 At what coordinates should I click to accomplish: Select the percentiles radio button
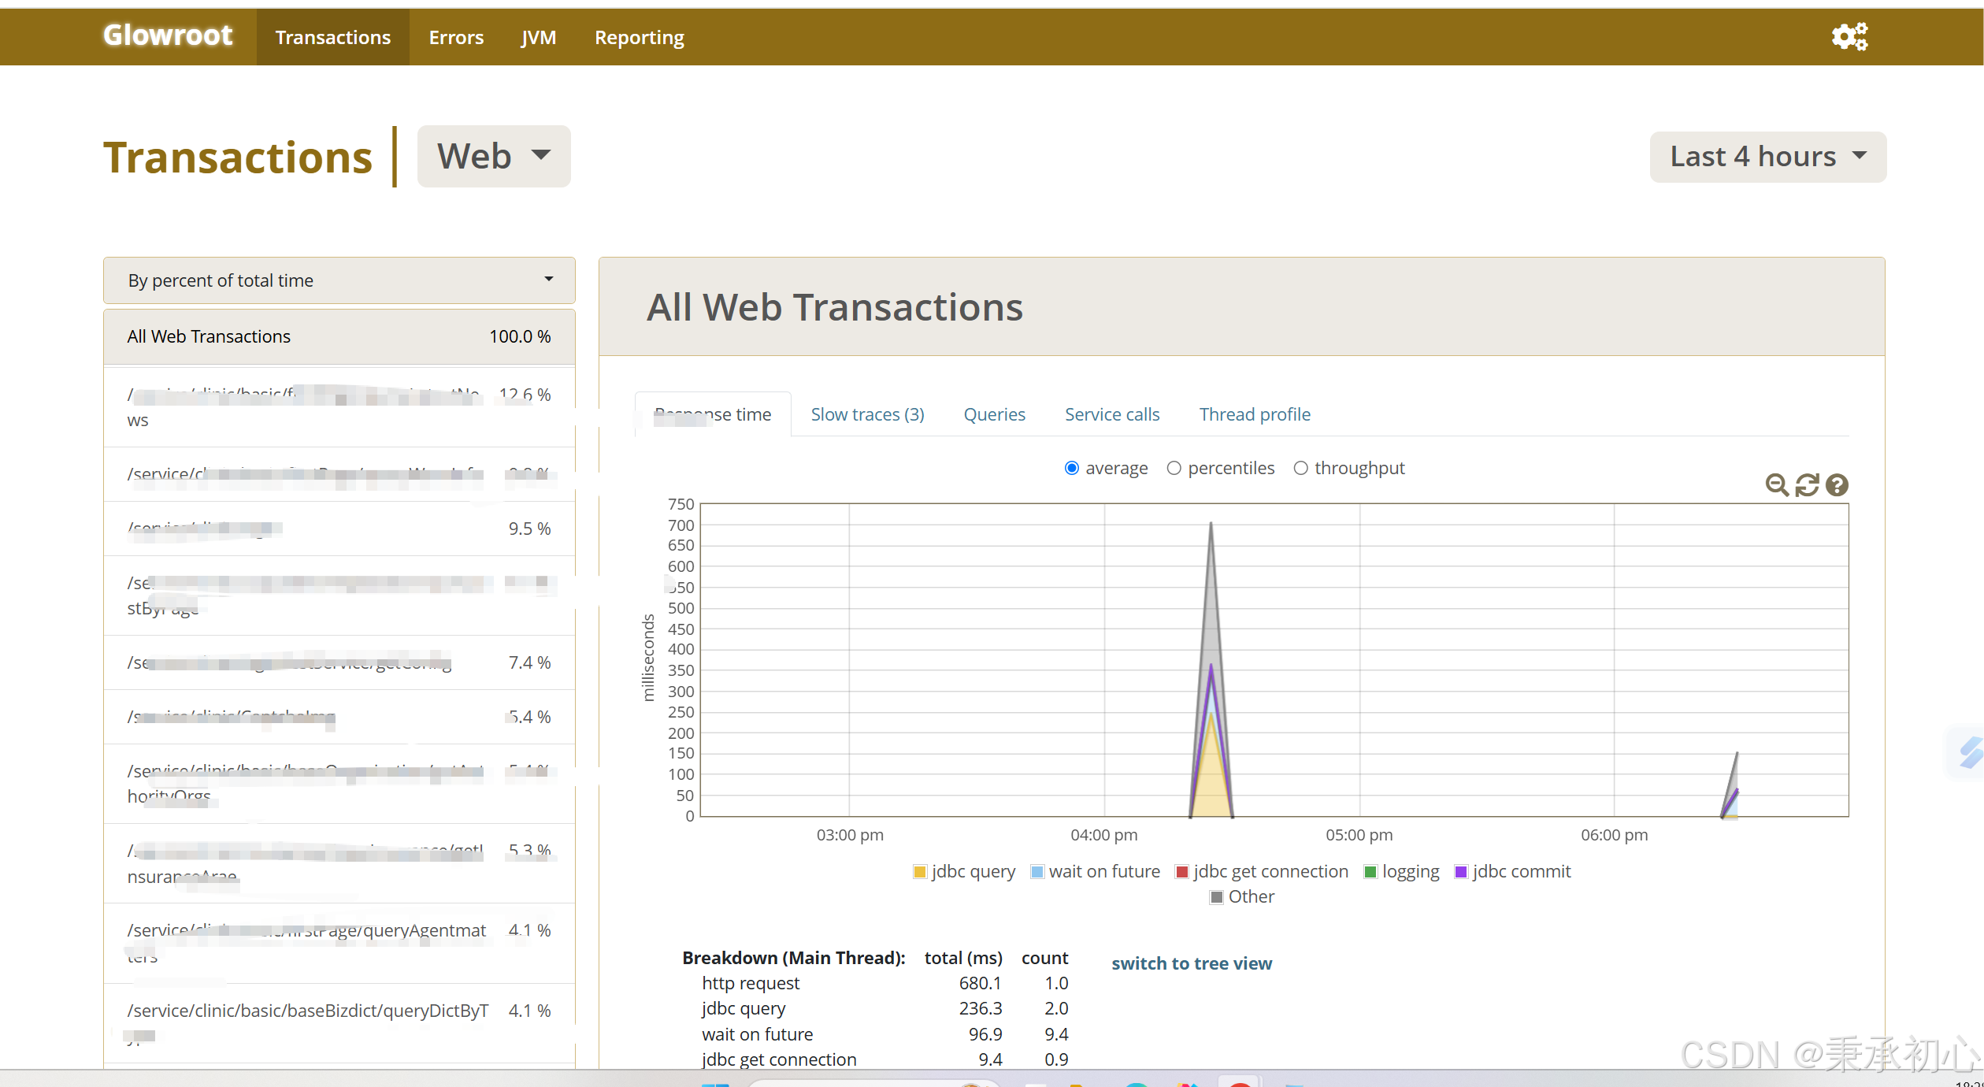pos(1174,469)
